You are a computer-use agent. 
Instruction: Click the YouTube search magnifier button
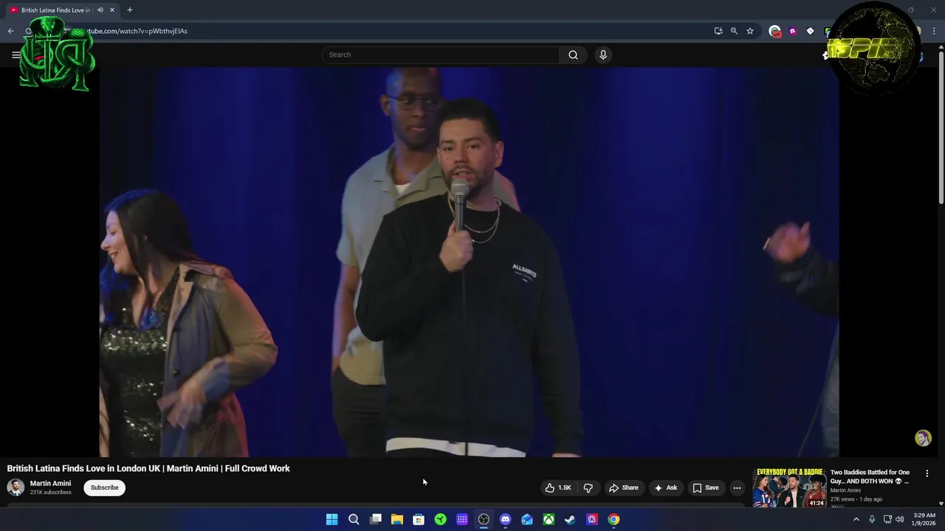573,55
